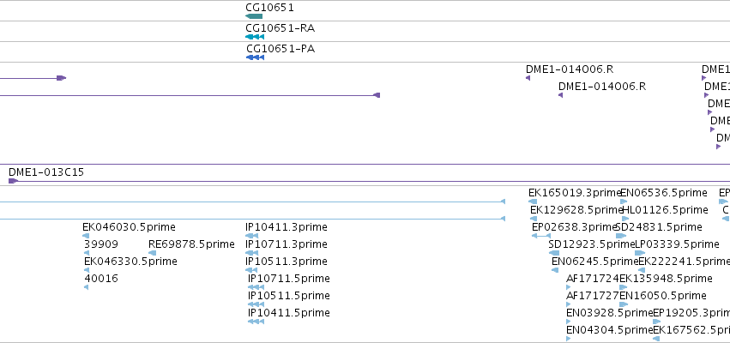Click the IP10511.5prime EST glyph
The height and width of the screenshot is (343, 730).
(x=256, y=304)
